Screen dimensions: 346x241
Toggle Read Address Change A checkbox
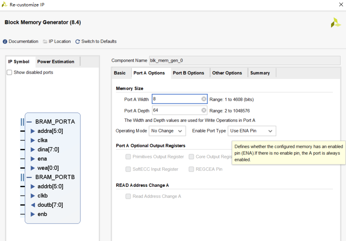pyautogui.click(x=128, y=196)
